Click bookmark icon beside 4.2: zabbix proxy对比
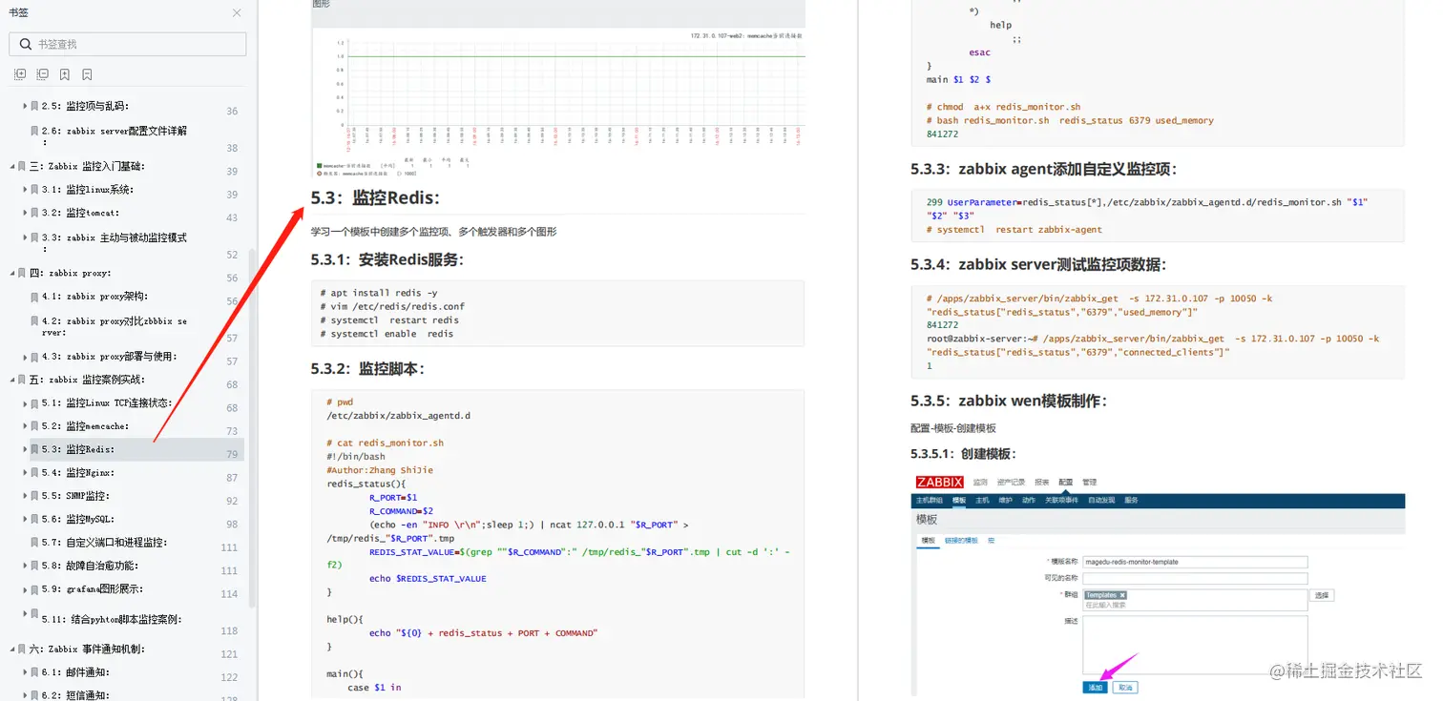Screen dimensions: 1443x701 pos(35,321)
